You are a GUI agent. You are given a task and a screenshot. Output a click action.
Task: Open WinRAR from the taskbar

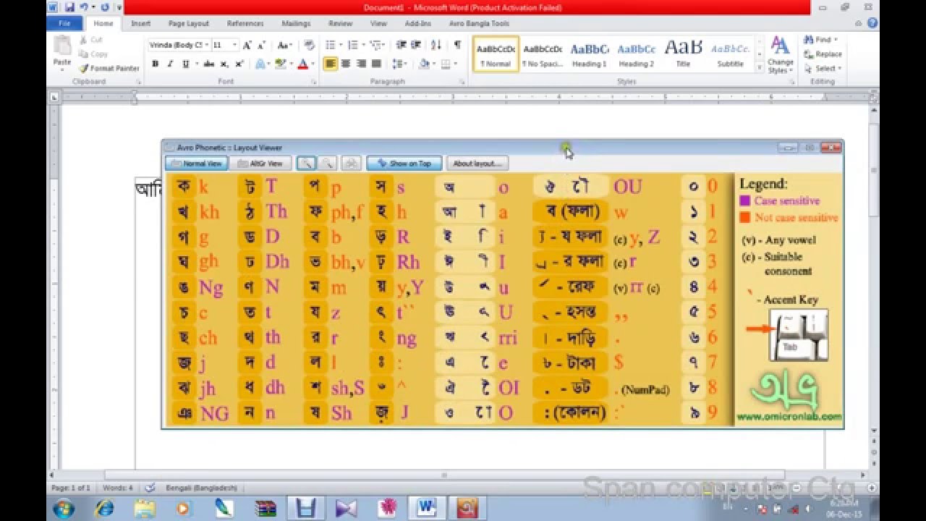(x=266, y=508)
